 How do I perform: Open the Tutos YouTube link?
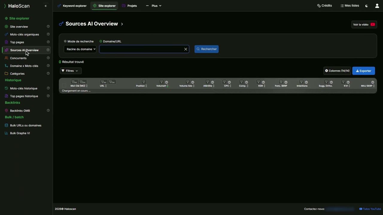(x=370, y=209)
